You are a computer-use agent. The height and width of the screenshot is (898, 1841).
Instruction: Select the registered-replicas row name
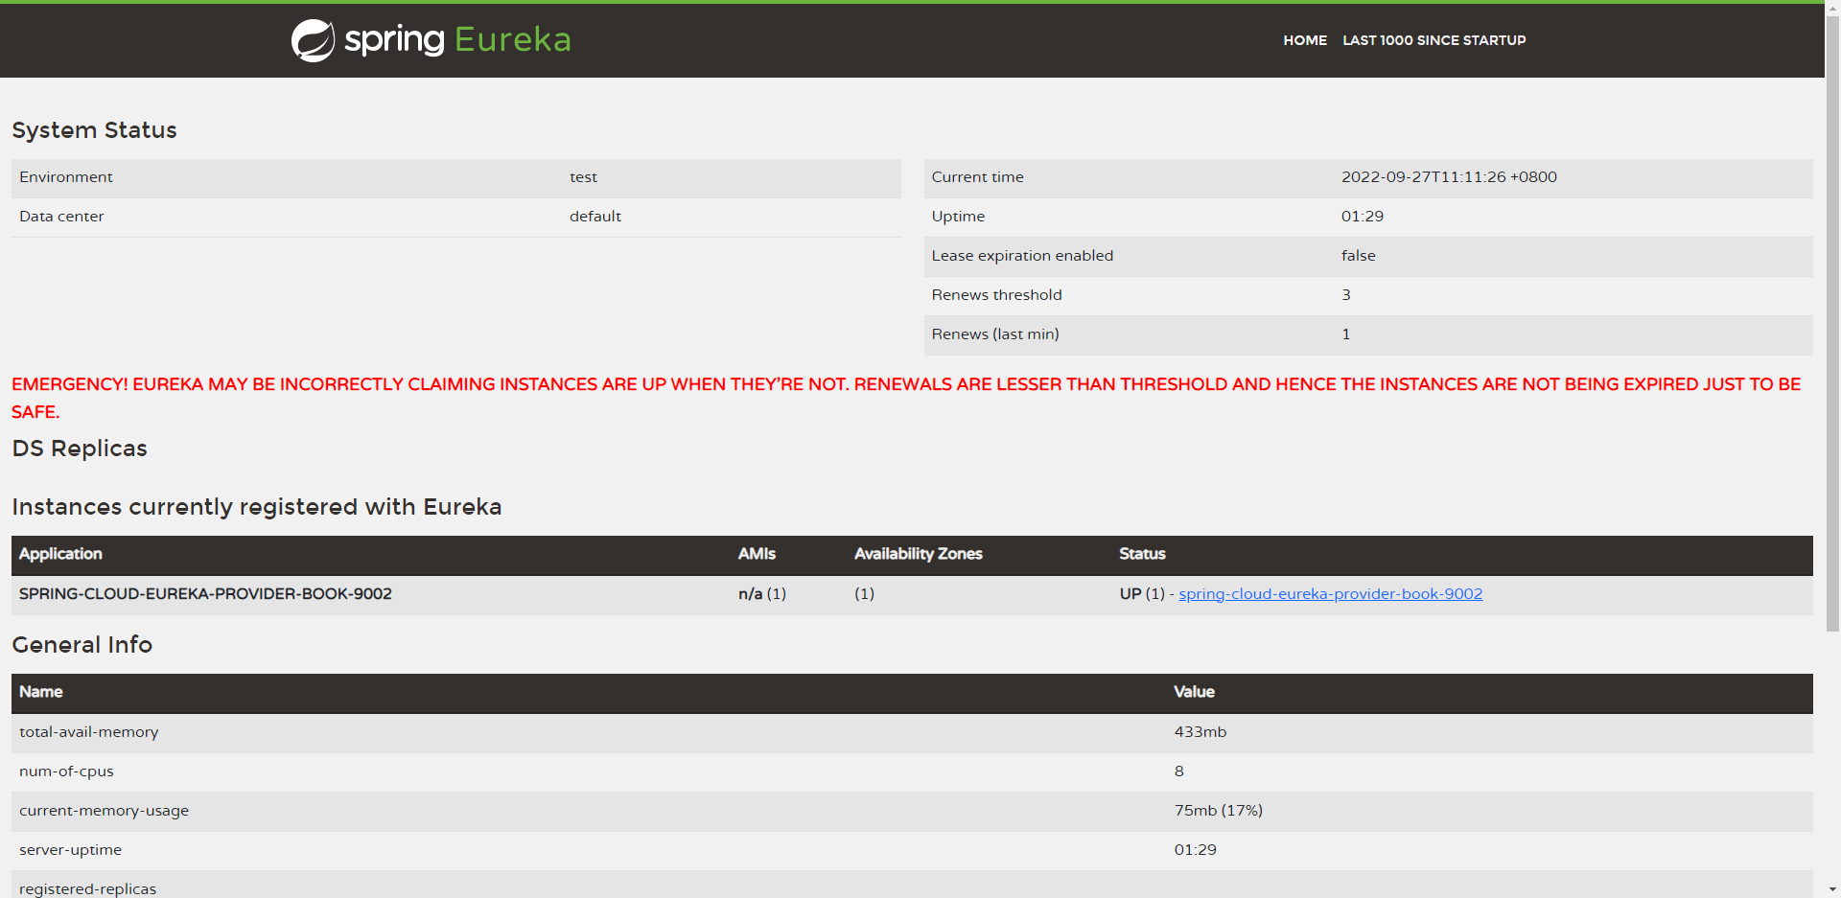click(x=87, y=888)
